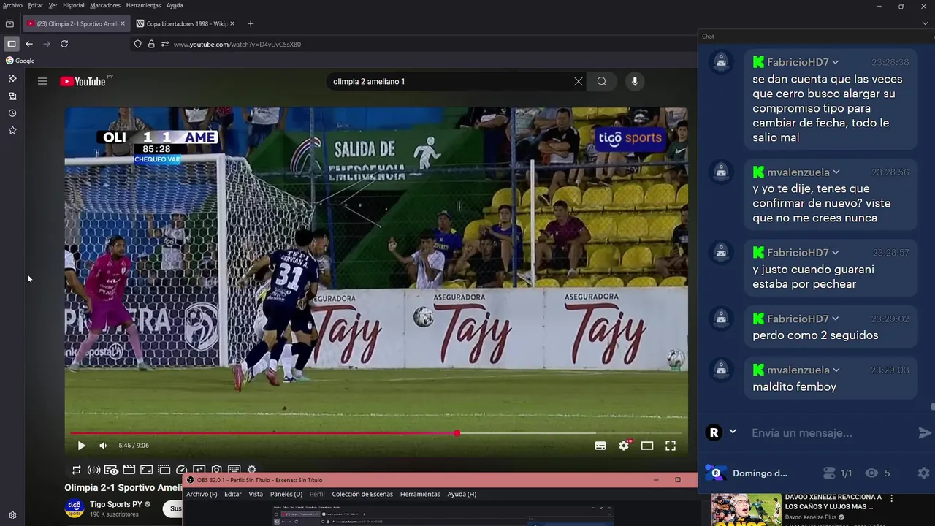Image resolution: width=935 pixels, height=526 pixels.
Task: Click the clapperboard cinema mode icon
Action: coord(129,470)
